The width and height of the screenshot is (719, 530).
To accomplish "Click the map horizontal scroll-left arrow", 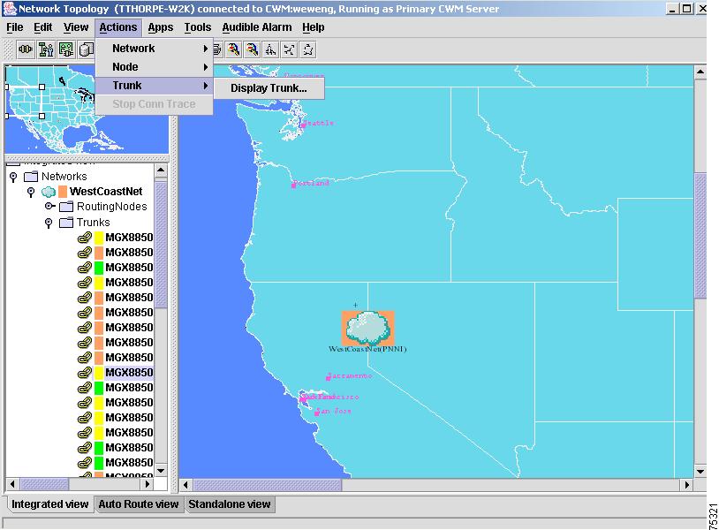I will [x=185, y=485].
